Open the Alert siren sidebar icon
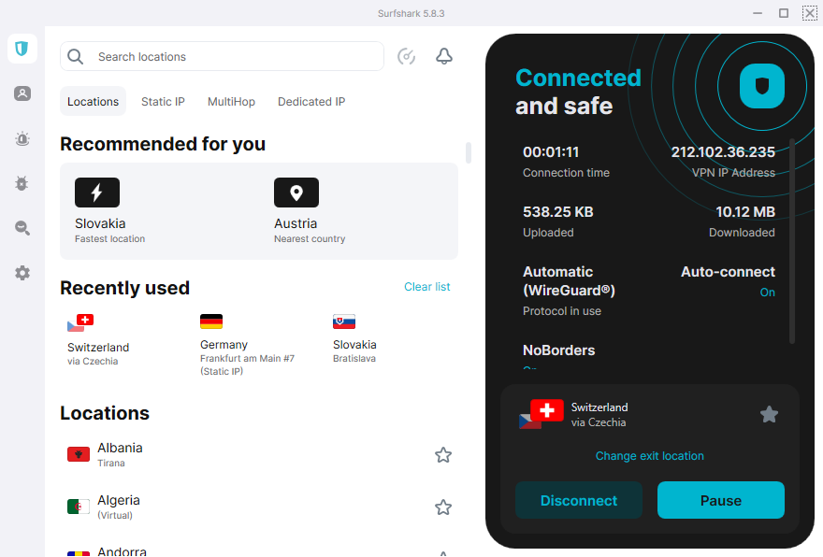Viewport: 823px width, 557px height. (x=22, y=138)
